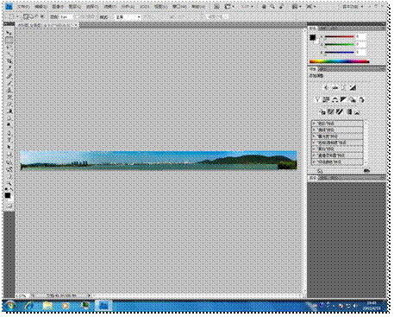The width and height of the screenshot is (394, 317).
Task: Expand the first adjustment preset in list
Action: (336, 124)
